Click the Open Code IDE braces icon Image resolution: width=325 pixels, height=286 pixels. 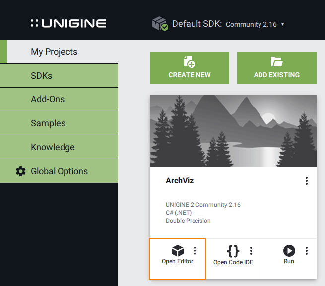click(233, 250)
